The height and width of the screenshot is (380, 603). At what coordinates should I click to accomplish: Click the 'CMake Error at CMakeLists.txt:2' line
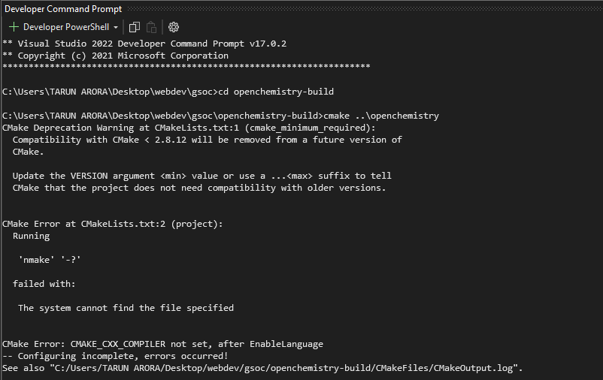point(112,224)
